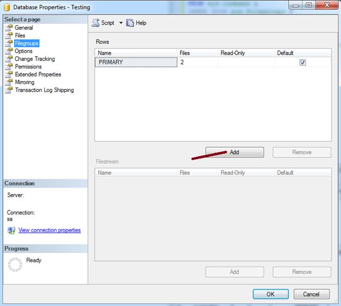The image size is (341, 306).
Task: Close the Database Properties window
Action: coord(327,5)
